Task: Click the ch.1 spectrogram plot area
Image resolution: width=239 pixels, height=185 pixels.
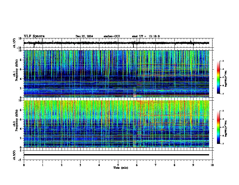Action: pyautogui.click(x=116, y=74)
